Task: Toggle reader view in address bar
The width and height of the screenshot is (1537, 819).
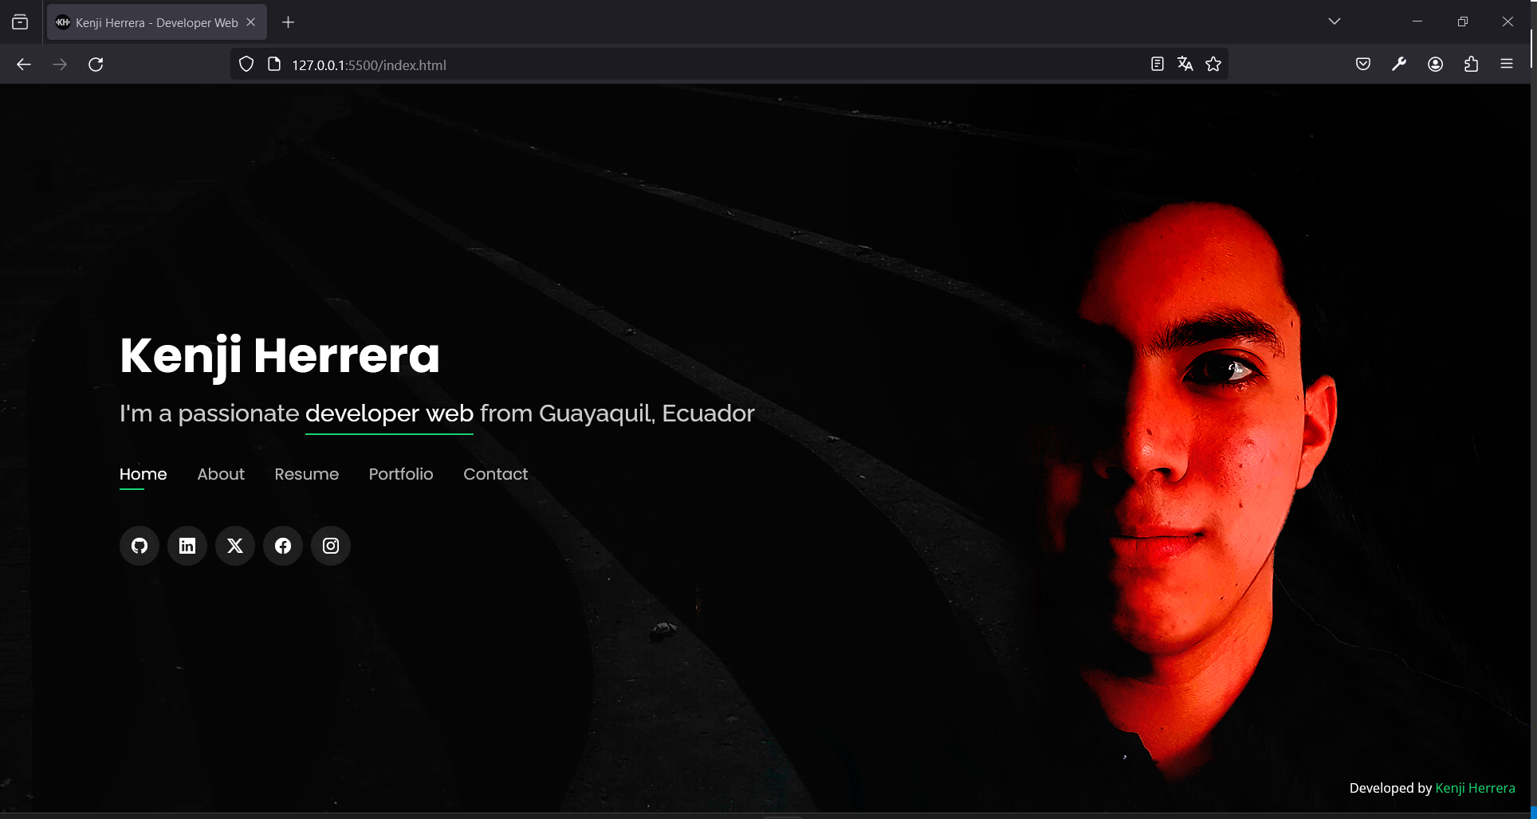Action: point(1158,65)
